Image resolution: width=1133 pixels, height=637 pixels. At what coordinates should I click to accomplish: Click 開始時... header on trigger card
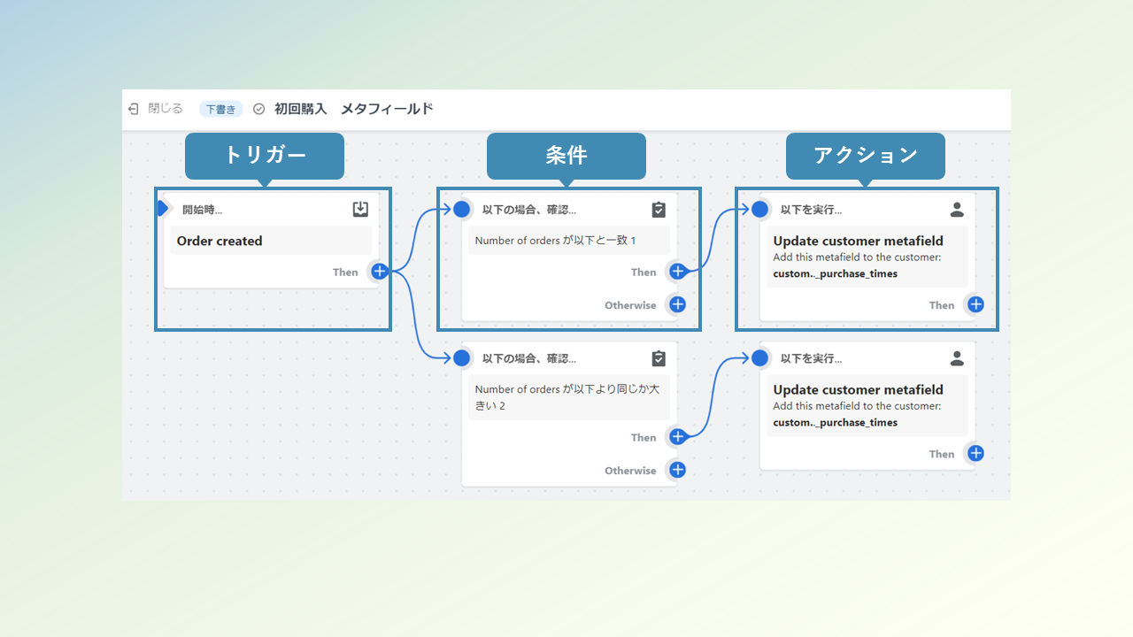tap(202, 210)
